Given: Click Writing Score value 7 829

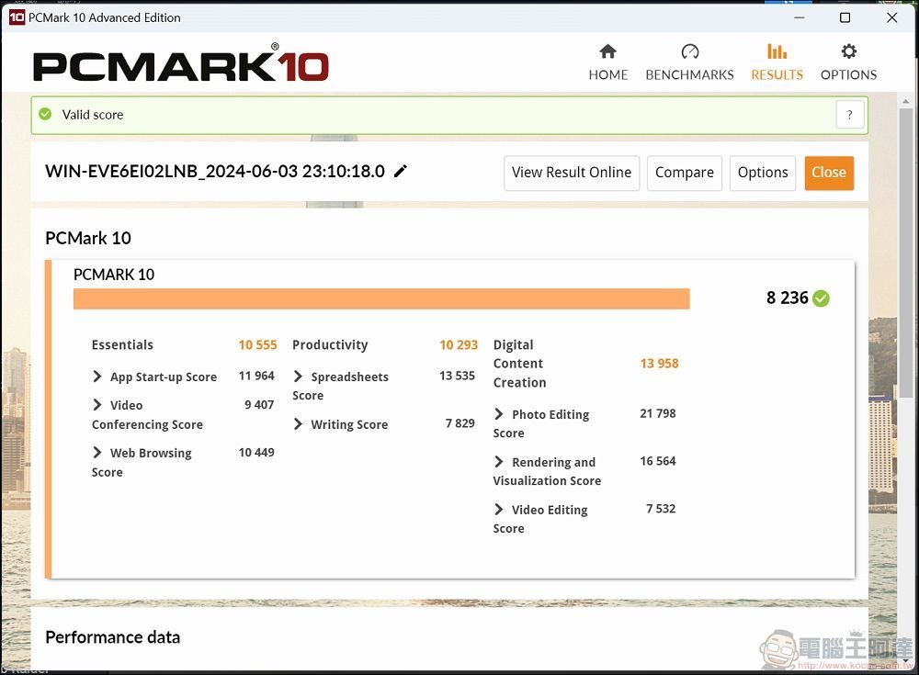Looking at the screenshot, I should (460, 423).
